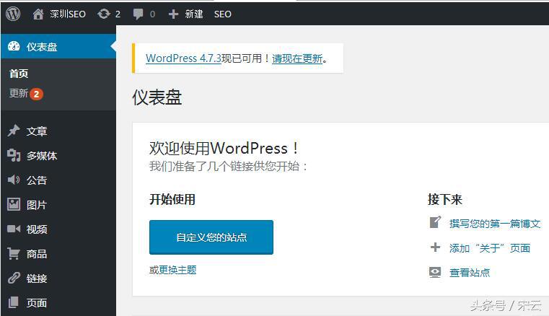
Task: Click the 欢迎使用WordPress！ heading
Action: point(224,148)
